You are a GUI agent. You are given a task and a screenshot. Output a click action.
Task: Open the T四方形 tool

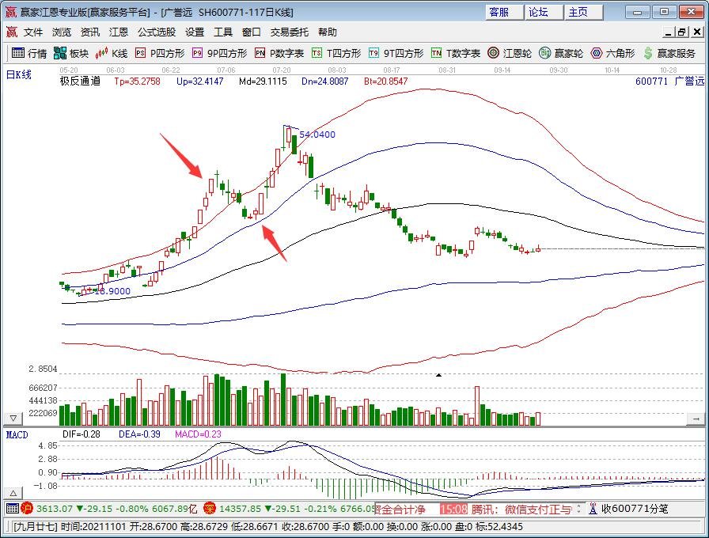click(x=336, y=53)
